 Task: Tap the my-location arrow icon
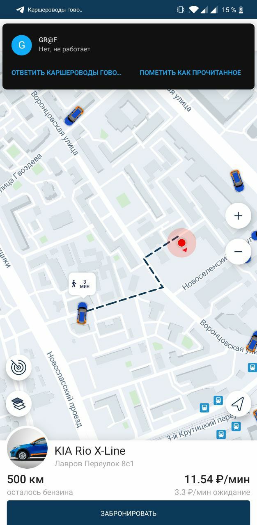238,404
